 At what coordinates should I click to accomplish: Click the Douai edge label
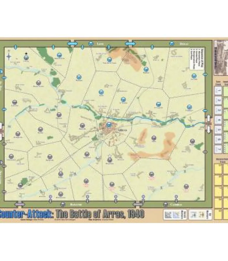coord(184,44)
